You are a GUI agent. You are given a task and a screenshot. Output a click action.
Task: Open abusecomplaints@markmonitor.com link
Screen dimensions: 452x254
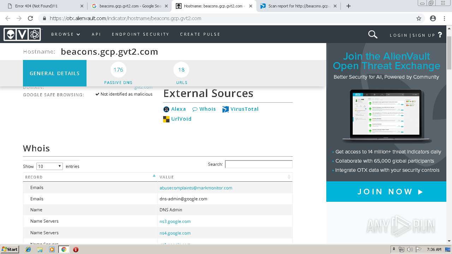click(196, 188)
